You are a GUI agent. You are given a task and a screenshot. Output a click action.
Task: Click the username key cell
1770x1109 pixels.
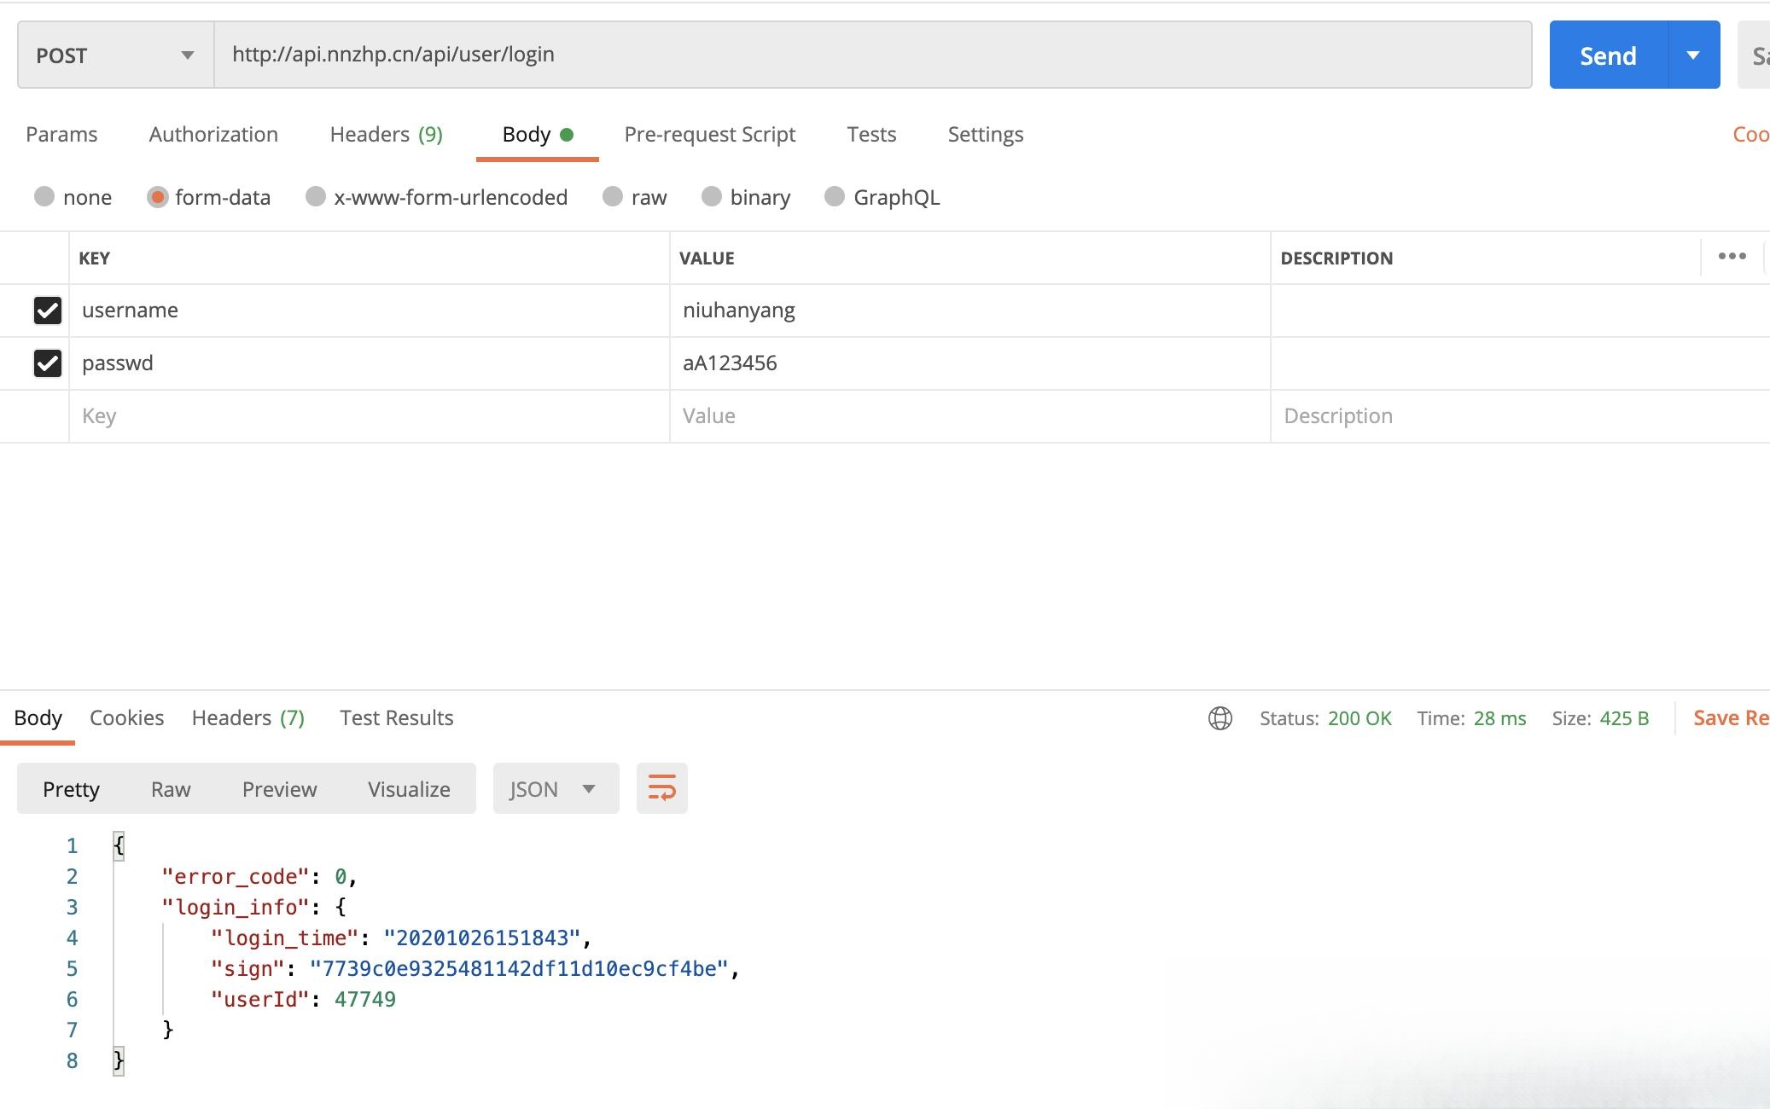point(369,311)
